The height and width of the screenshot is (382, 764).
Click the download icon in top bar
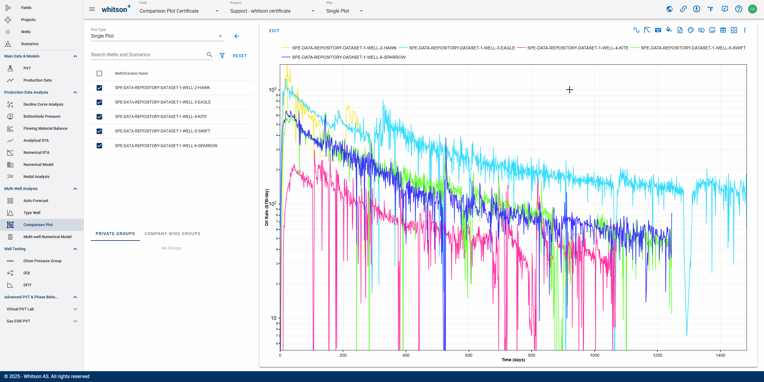tap(697, 9)
